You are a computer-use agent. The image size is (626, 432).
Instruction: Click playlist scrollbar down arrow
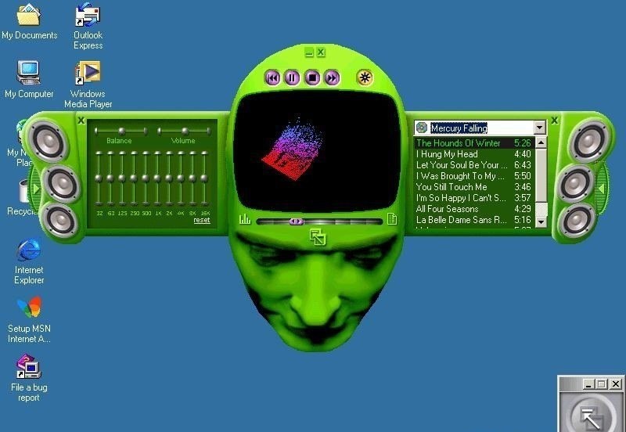point(541,222)
